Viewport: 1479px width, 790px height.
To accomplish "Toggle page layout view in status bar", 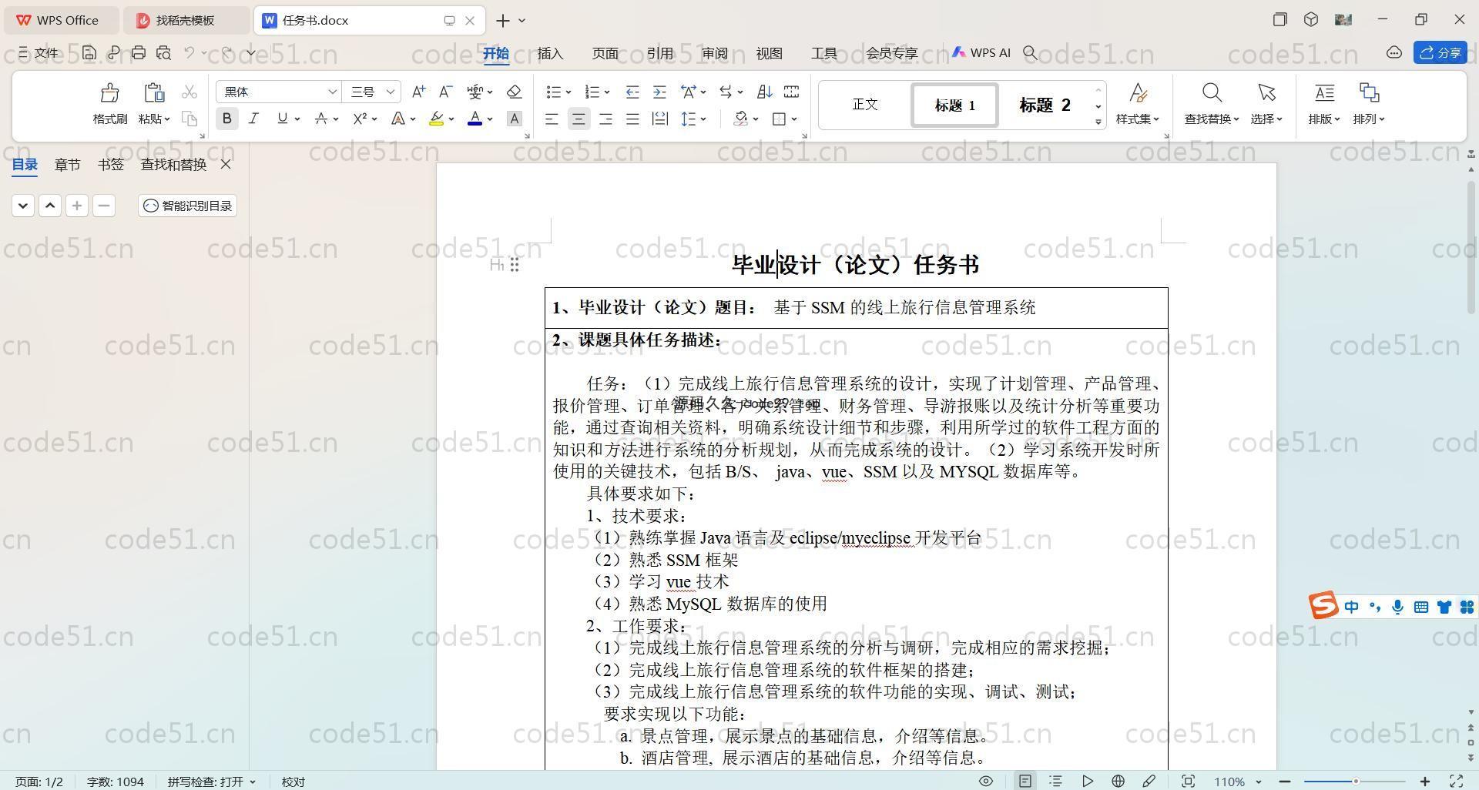I will [1025, 781].
